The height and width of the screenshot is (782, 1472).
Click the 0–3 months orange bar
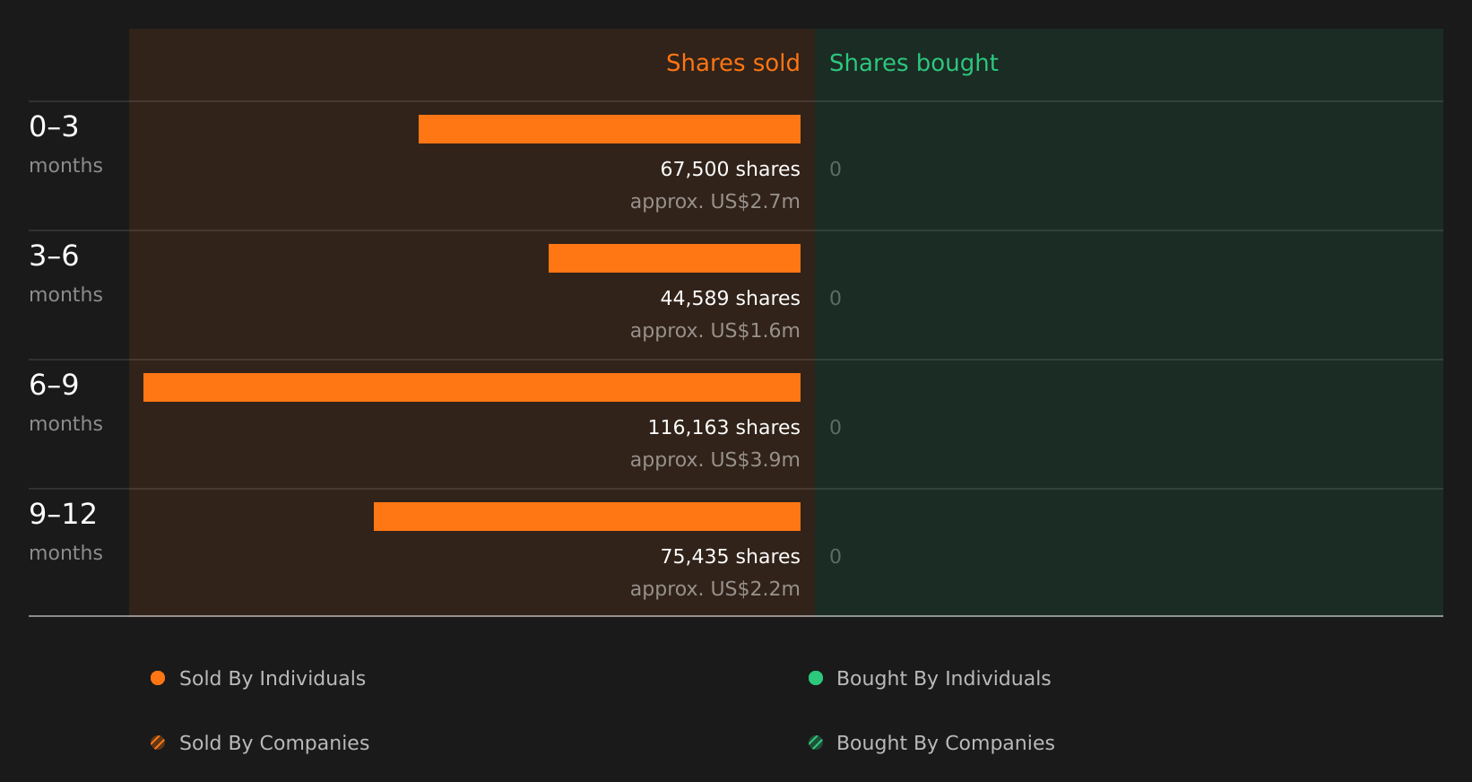[x=610, y=129]
